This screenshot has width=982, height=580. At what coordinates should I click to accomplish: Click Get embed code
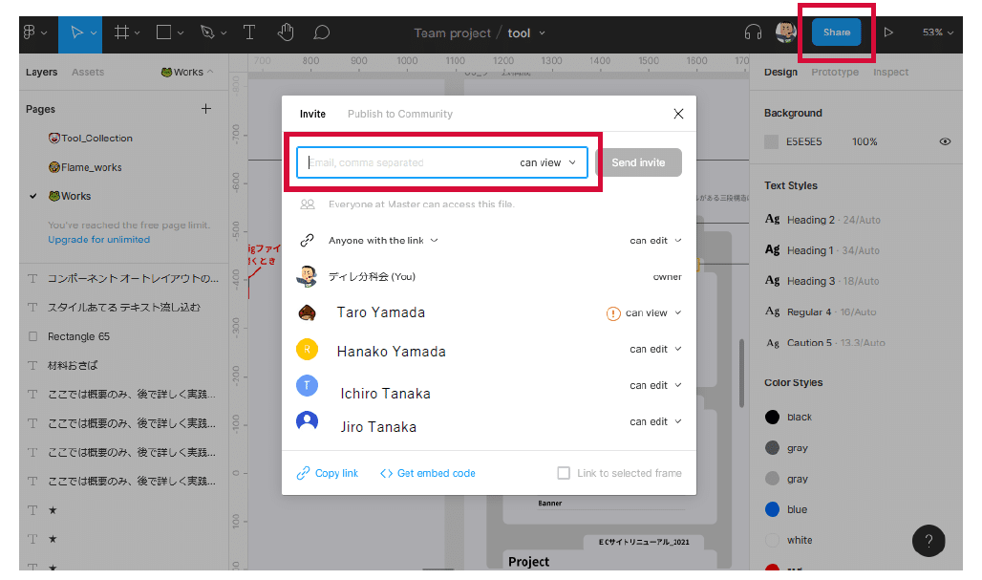(x=428, y=473)
